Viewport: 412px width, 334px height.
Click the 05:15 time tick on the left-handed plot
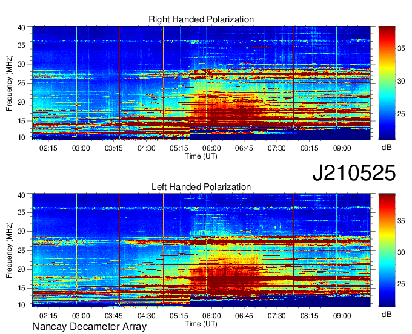(179, 316)
